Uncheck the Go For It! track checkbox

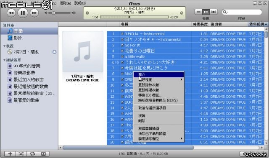122,45
